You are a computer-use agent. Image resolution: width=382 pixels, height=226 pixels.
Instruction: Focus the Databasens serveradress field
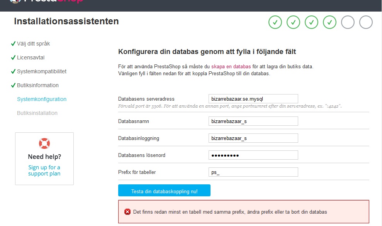(x=253, y=99)
